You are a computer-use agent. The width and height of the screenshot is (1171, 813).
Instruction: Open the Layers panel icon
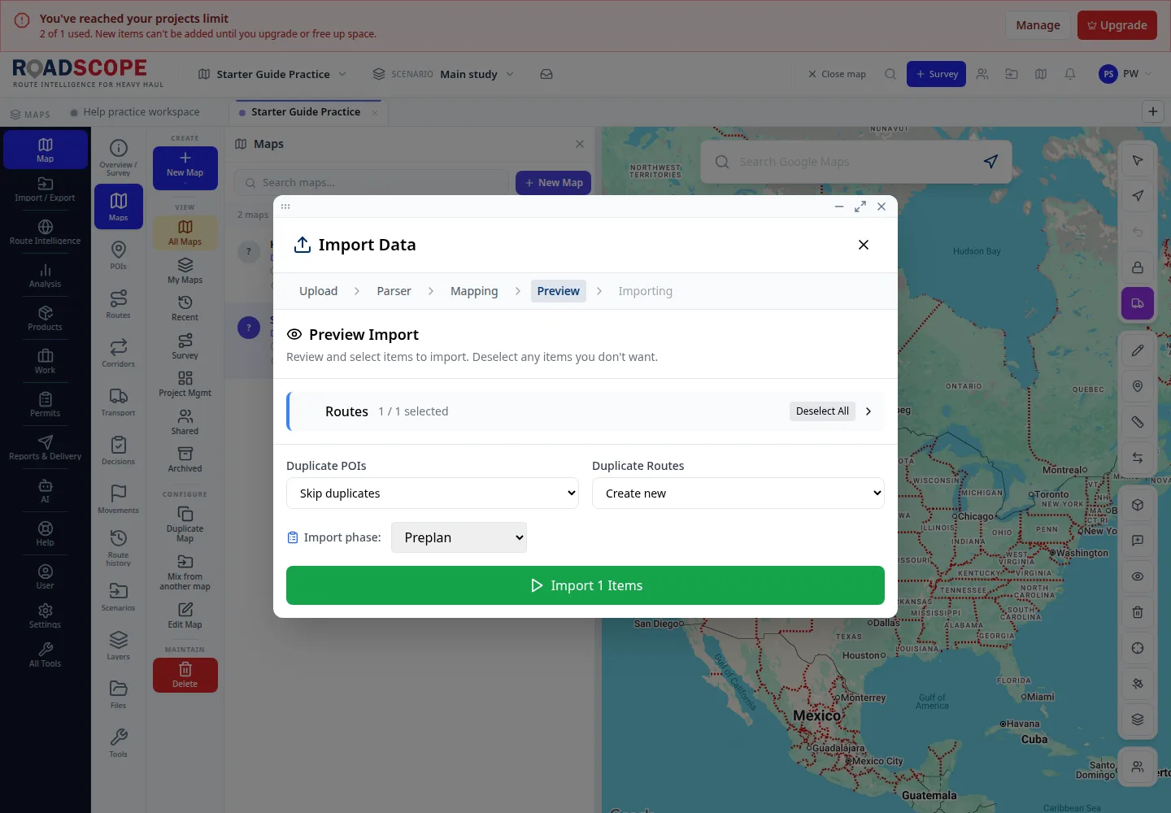pyautogui.click(x=119, y=646)
